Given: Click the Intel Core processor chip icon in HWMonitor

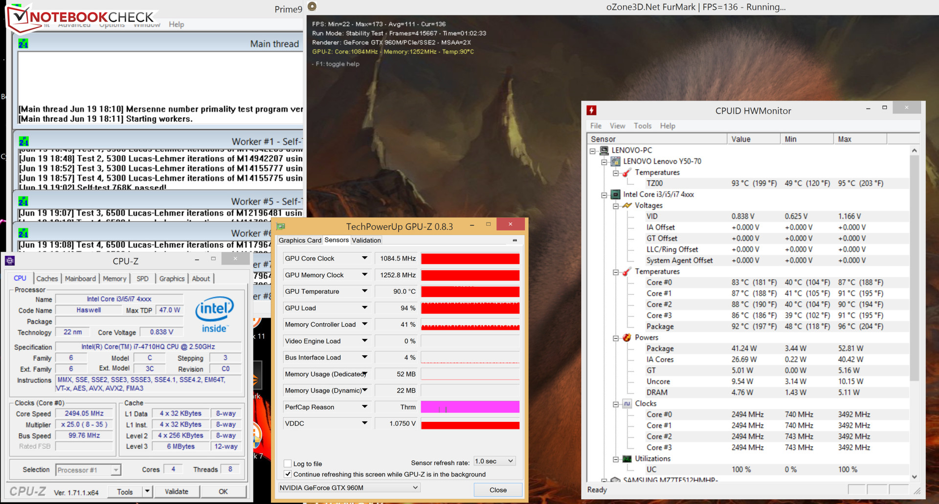Looking at the screenshot, I should 616,195.
